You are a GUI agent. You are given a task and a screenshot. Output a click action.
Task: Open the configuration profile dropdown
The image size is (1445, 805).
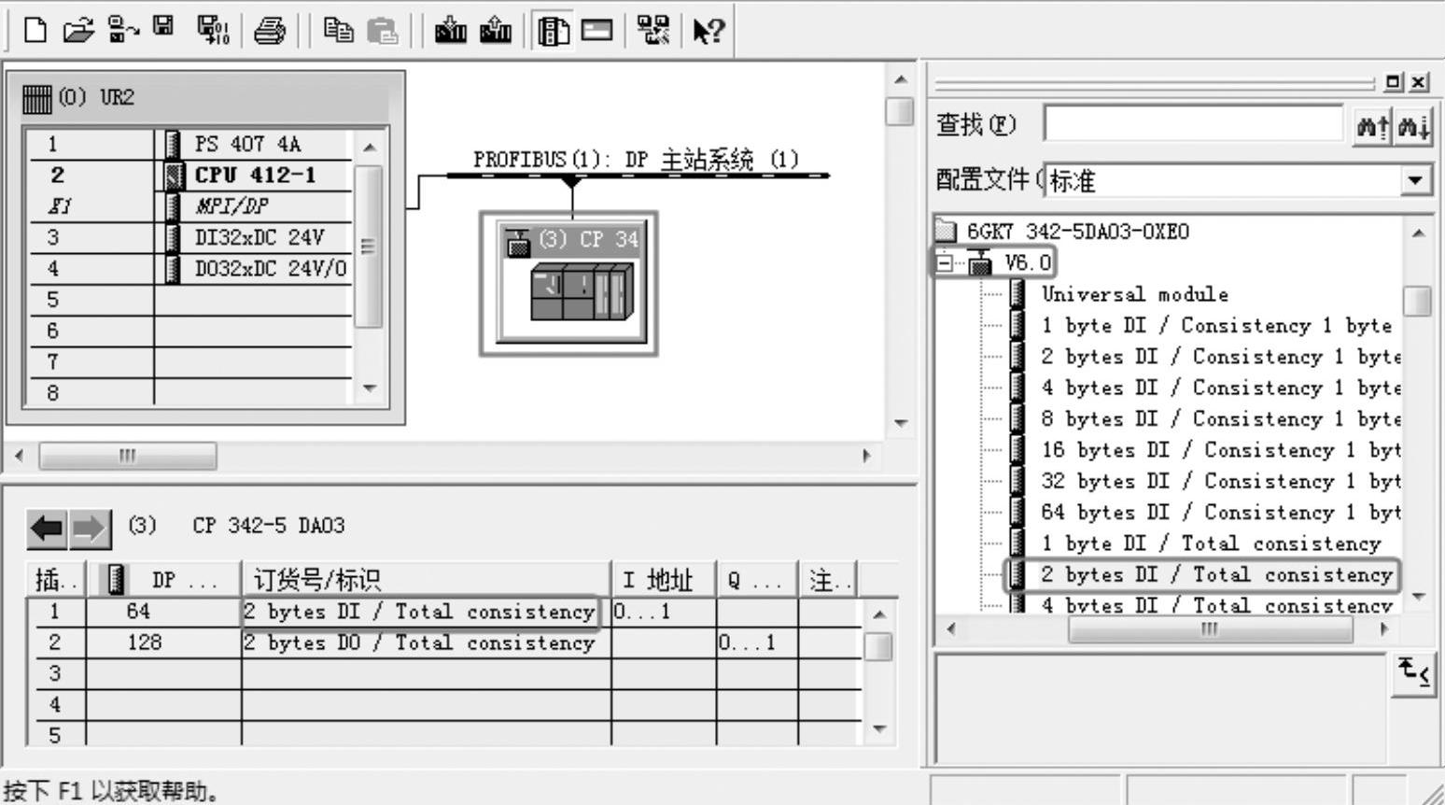tap(1417, 179)
